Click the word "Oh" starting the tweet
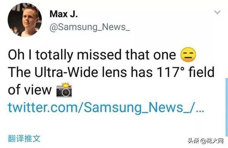 tap(16, 55)
